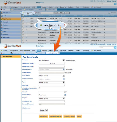Open Documents on the Add Opportunity screen menu
The height and width of the screenshot is (122, 117).
pyautogui.click(x=63, y=51)
